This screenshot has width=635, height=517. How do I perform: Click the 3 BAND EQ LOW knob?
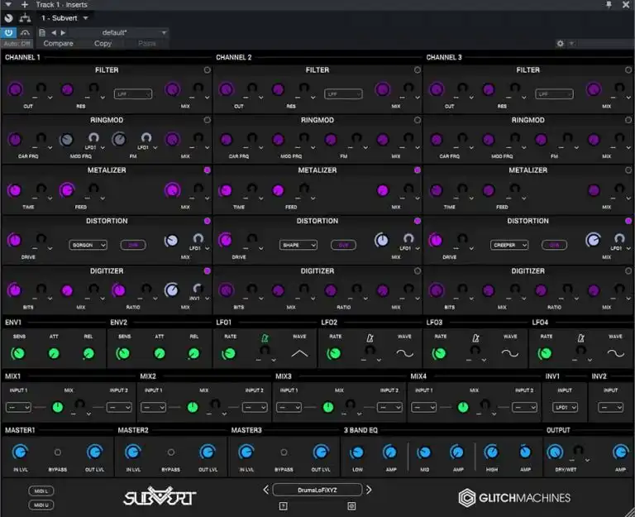357,452
